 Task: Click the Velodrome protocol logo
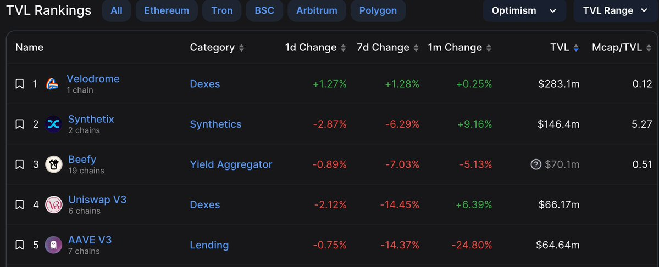pos(52,84)
